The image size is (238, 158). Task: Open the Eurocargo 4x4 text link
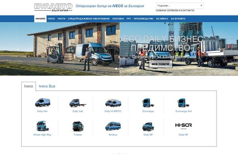(183, 111)
